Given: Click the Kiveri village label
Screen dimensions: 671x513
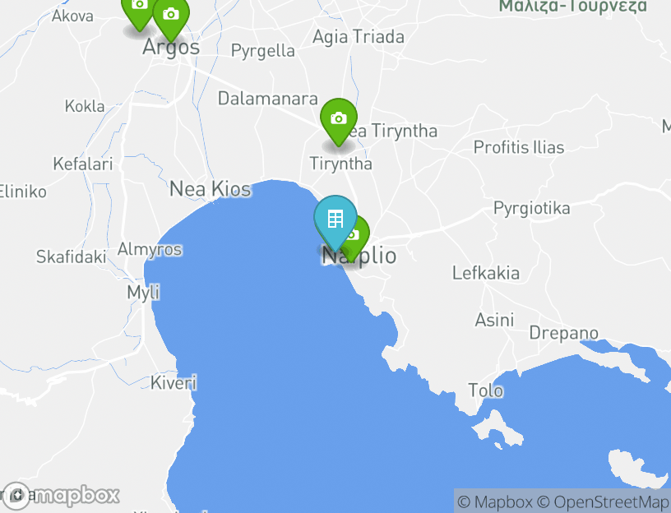Looking at the screenshot, I should pos(174,382).
